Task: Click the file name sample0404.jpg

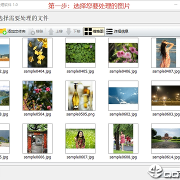Action: point(37,71)
